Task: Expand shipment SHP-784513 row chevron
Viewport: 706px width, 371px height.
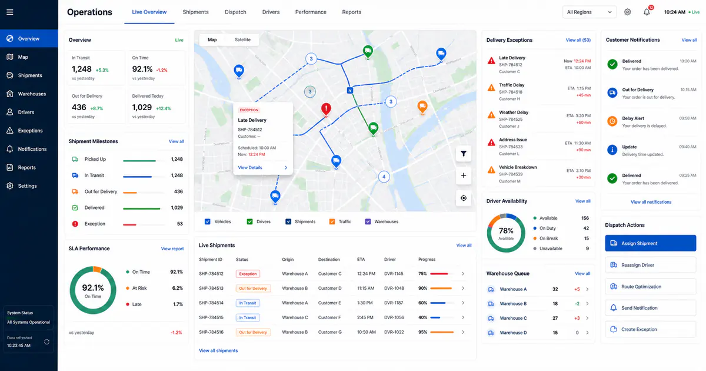Action: pos(463,289)
